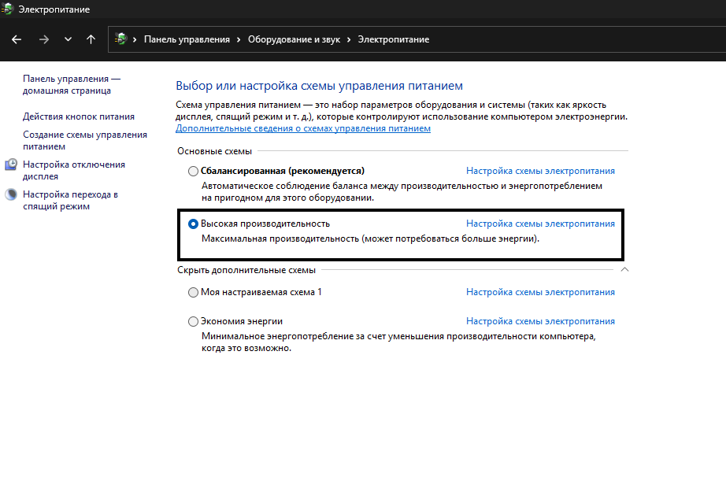Click the Forward navigation arrow

tap(43, 39)
